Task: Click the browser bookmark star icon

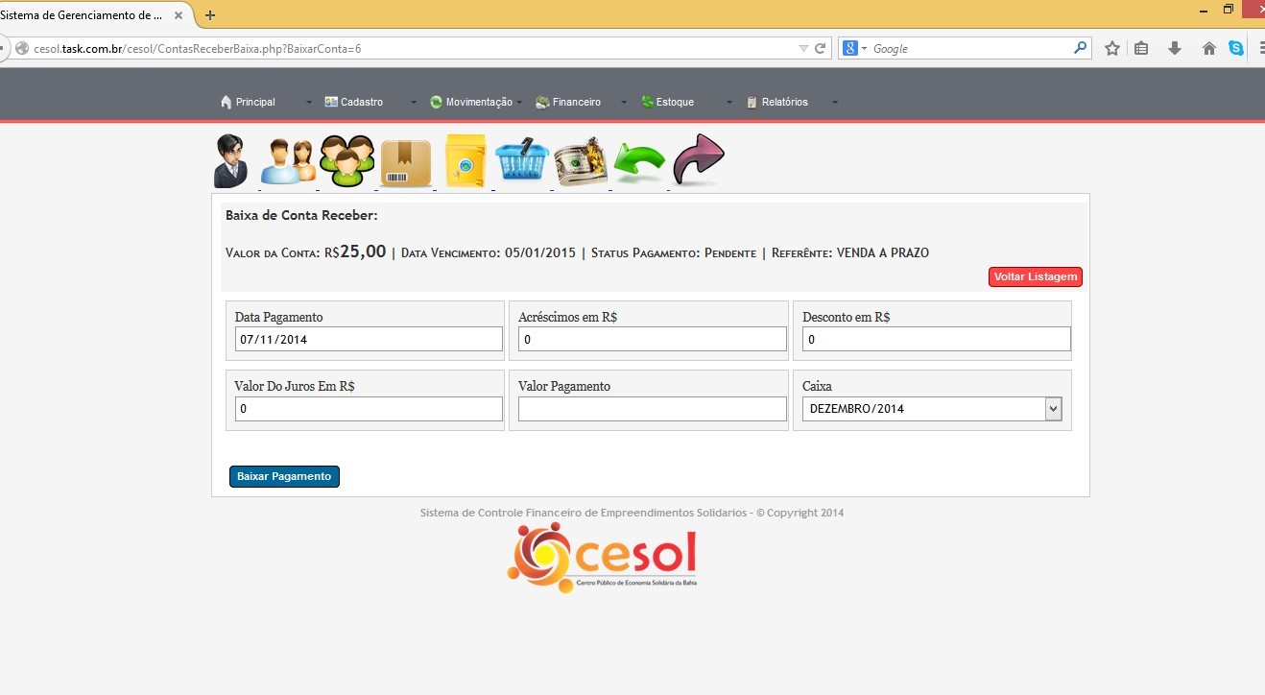Action: (x=1111, y=48)
